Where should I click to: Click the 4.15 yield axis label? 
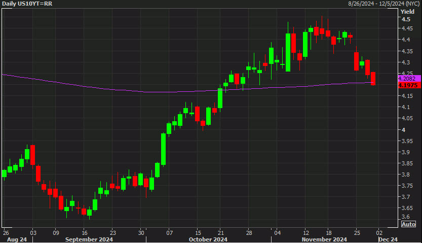coord(407,96)
